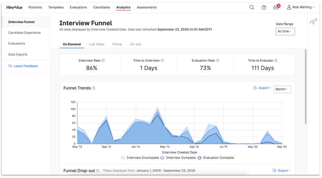This screenshot has width=322, height=178.
Task: Click the search magnifier icon
Action: pos(252,7)
